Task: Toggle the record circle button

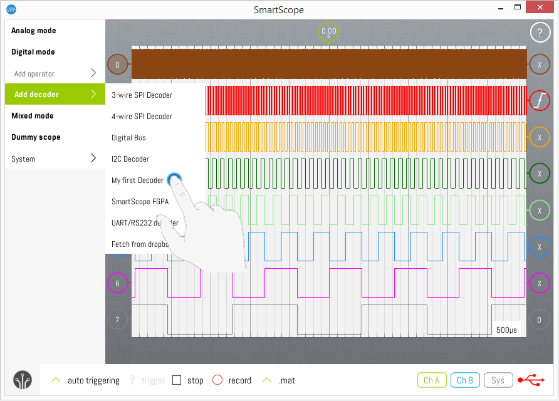Action: [x=217, y=380]
